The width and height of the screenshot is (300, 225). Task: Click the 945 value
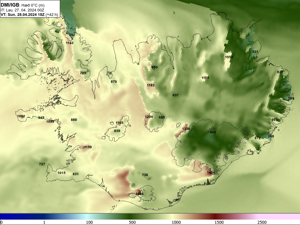tap(41, 118)
